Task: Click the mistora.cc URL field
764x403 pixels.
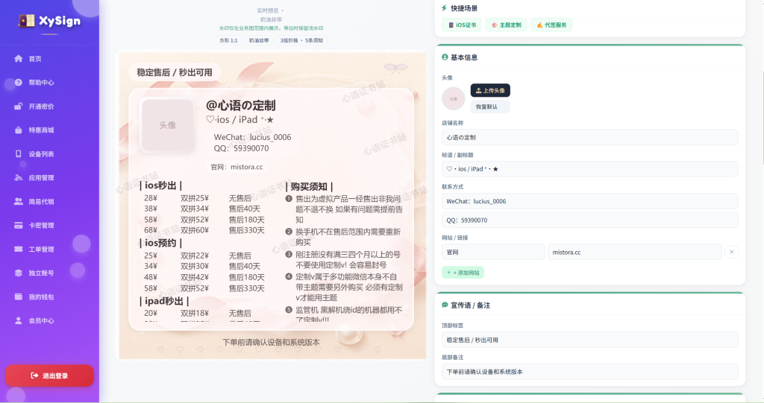Action: click(634, 252)
